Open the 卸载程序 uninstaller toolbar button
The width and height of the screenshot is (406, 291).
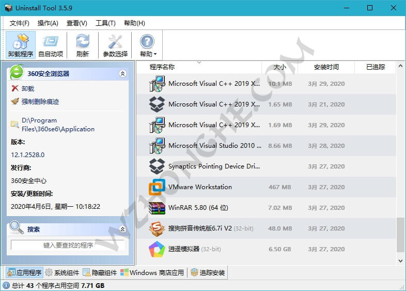point(21,45)
